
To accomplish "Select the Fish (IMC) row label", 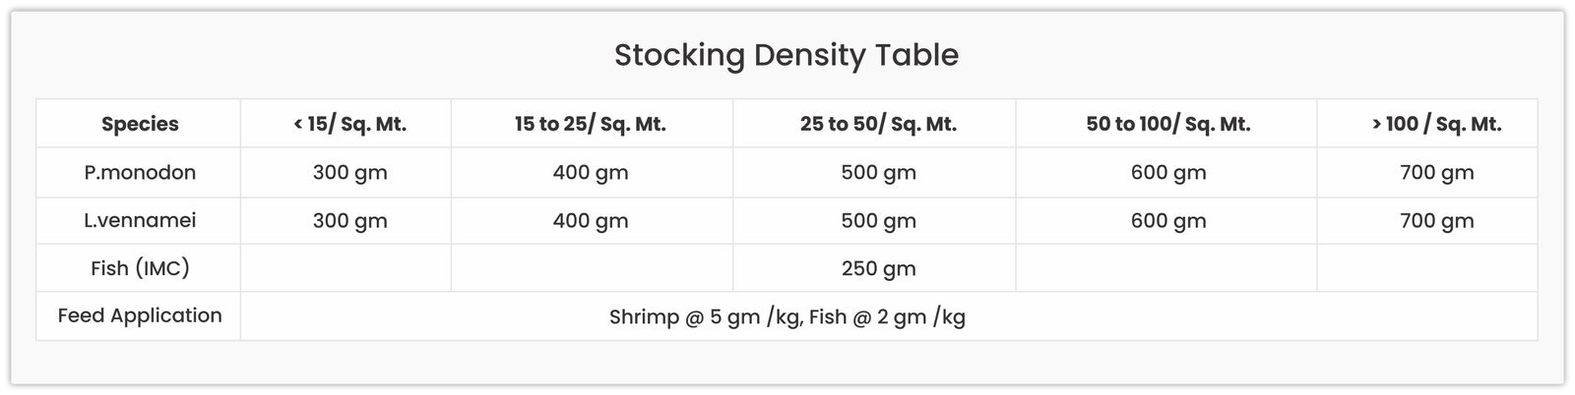I will pos(140,268).
